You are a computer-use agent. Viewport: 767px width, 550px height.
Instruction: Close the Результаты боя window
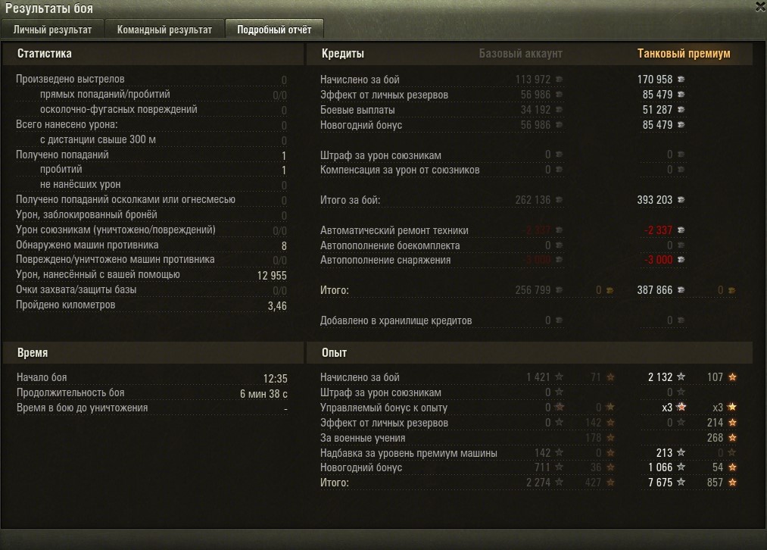[761, 7]
